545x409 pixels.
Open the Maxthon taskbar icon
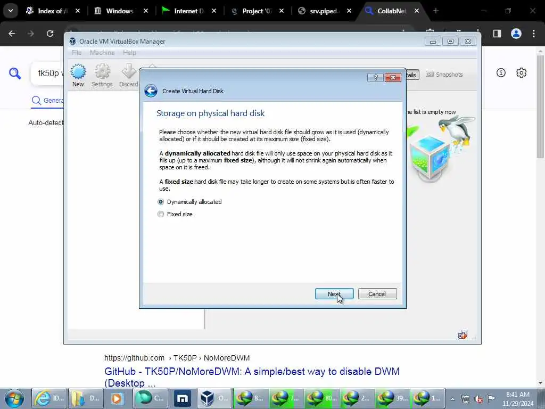tap(183, 398)
